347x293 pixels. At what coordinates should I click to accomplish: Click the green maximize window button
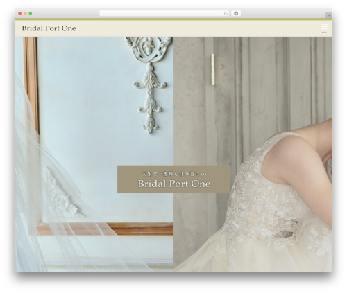(31, 14)
